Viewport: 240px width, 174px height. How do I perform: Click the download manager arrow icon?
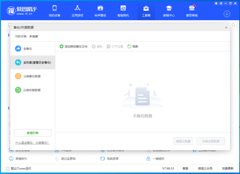tap(227, 14)
